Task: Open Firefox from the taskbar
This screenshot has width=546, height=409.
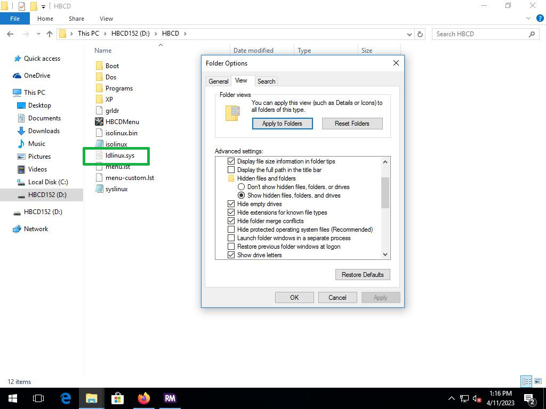Action: [143, 398]
